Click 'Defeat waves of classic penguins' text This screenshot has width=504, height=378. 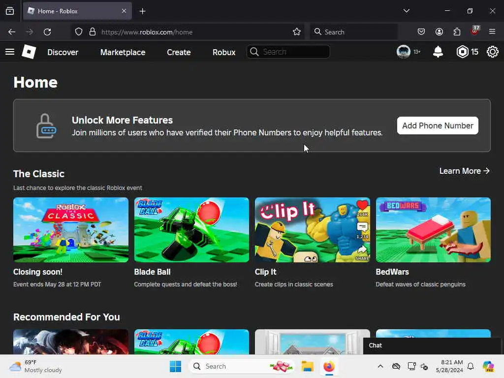[420, 284]
